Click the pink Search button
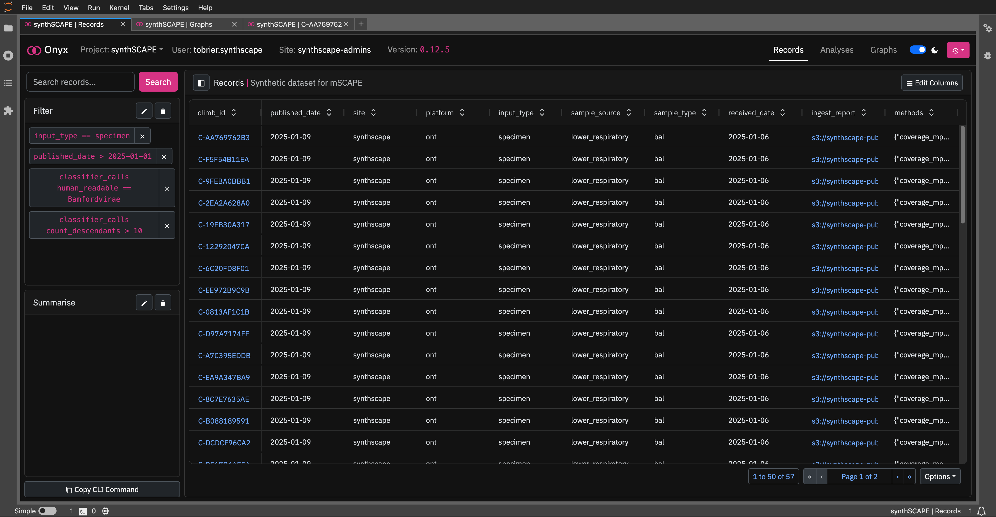 point(158,82)
